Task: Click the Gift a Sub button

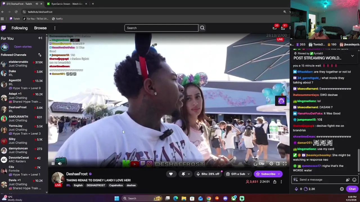Action: (x=236, y=174)
